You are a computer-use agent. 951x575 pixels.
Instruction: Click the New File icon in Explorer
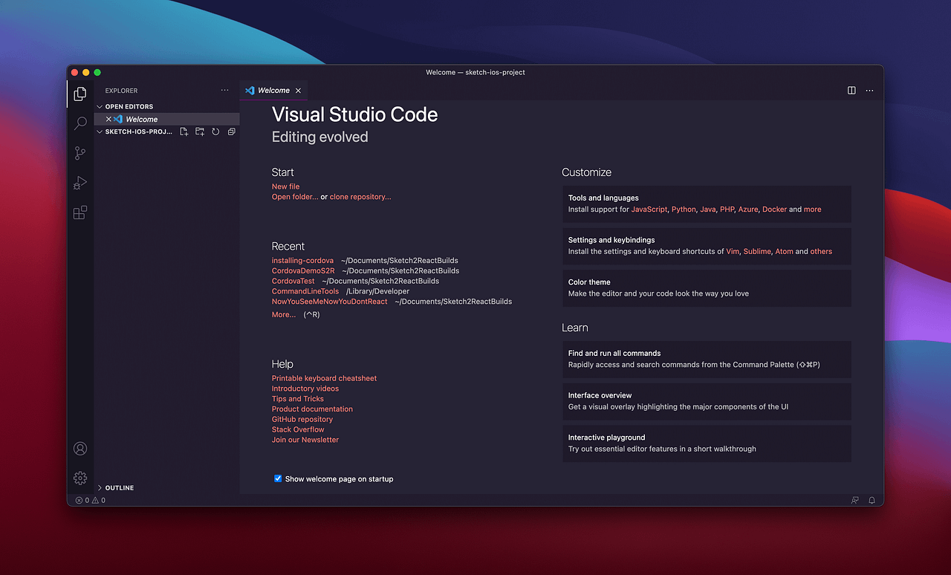coord(184,131)
